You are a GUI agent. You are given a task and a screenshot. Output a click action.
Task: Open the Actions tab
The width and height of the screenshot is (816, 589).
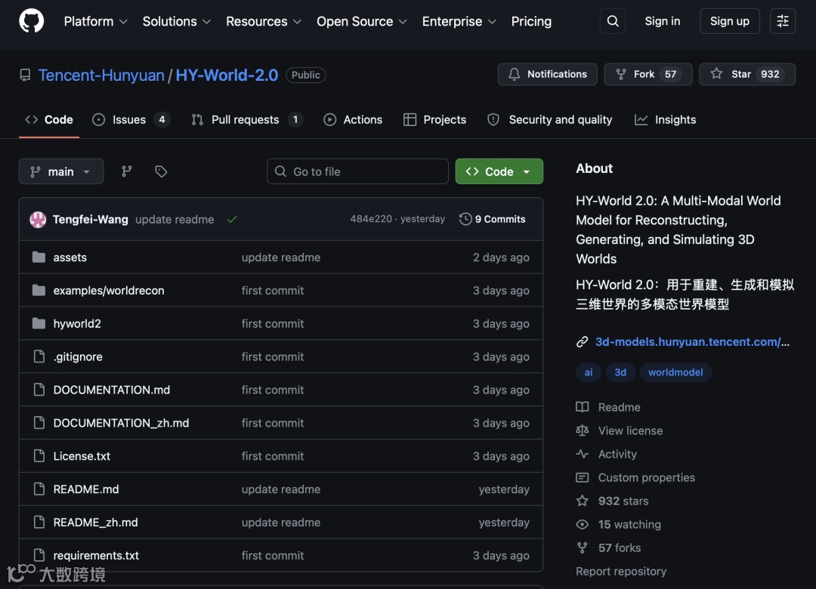[x=353, y=119]
